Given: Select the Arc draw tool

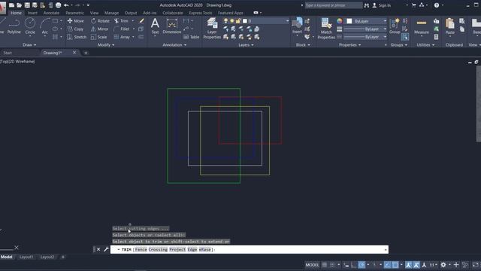Looking at the screenshot, I should [x=45, y=26].
